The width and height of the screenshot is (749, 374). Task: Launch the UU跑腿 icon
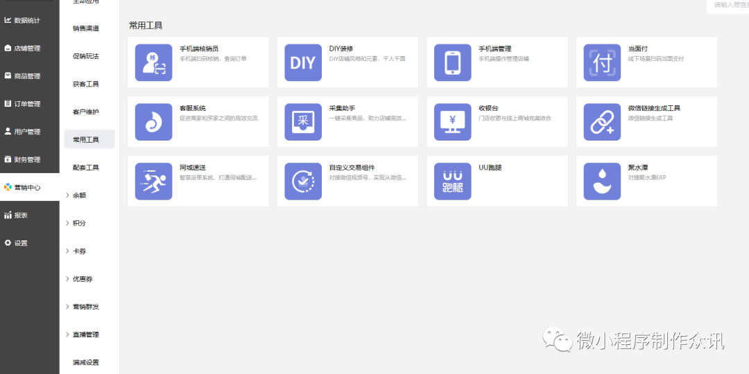point(452,181)
